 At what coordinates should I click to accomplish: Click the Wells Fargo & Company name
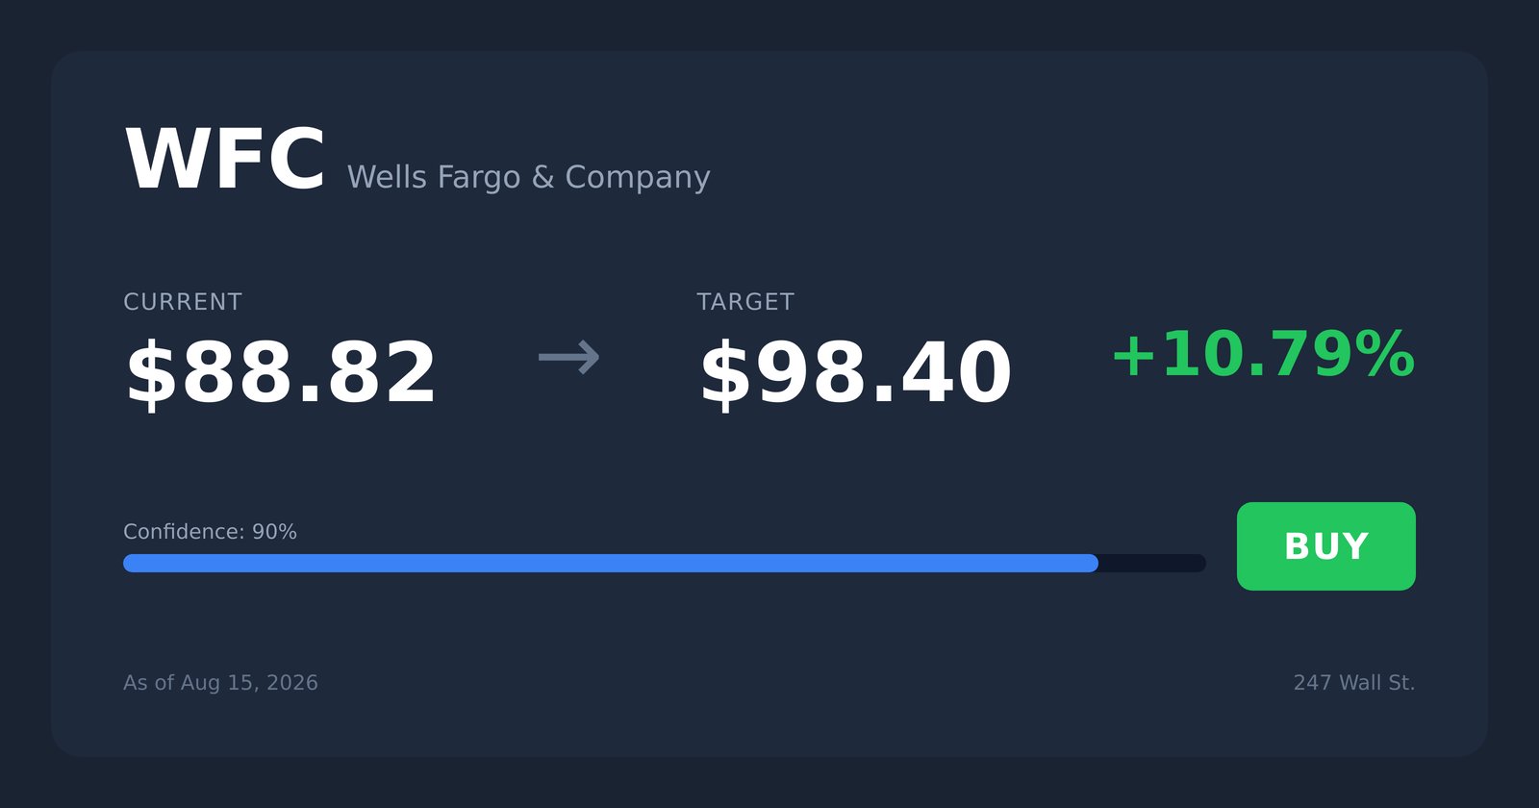[528, 177]
